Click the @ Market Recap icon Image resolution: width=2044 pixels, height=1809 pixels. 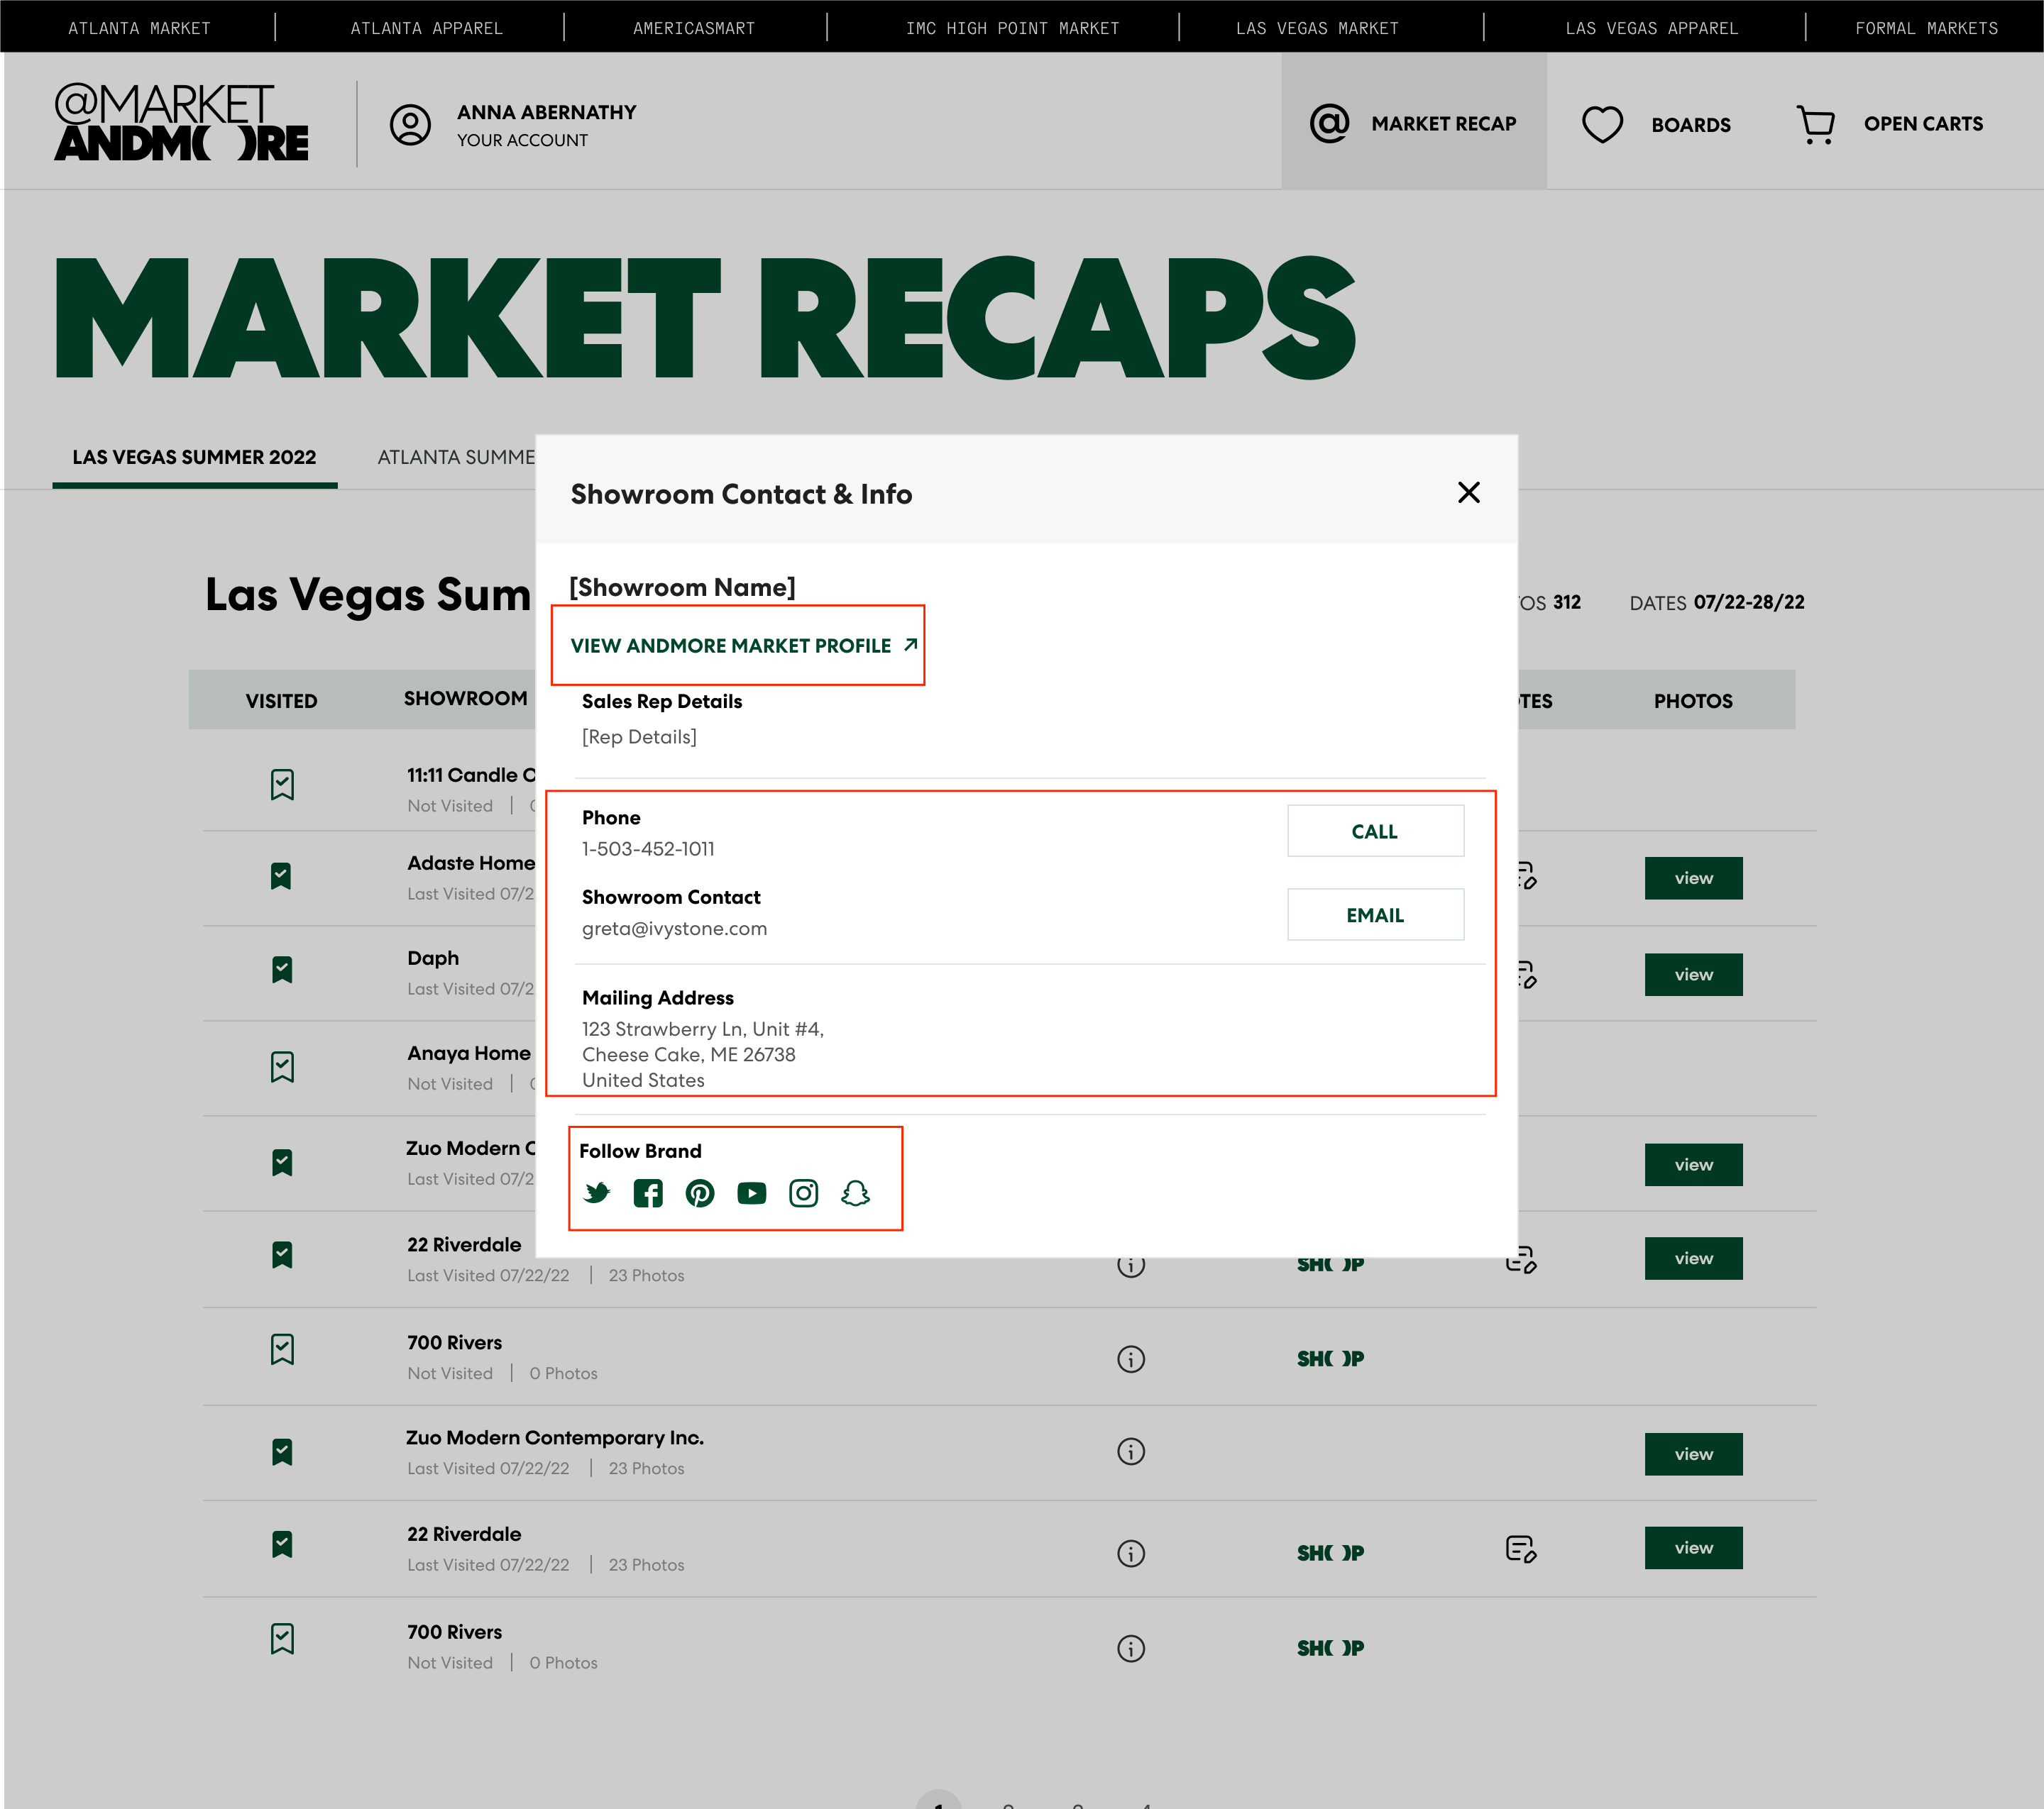1330,123
